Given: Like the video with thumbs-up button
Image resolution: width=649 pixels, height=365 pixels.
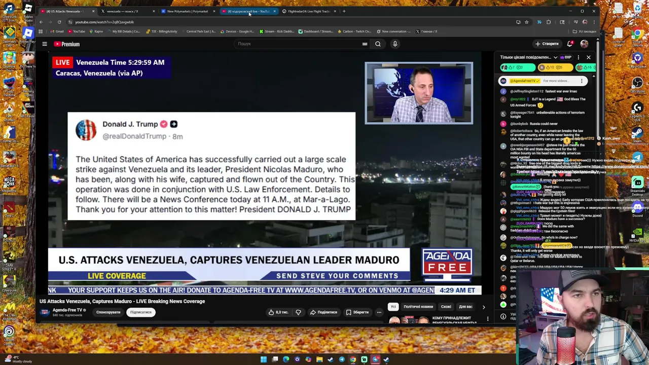Looking at the screenshot, I should tap(279, 312).
